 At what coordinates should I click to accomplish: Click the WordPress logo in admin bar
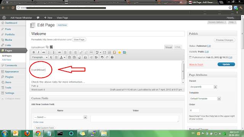tap(4, 18)
